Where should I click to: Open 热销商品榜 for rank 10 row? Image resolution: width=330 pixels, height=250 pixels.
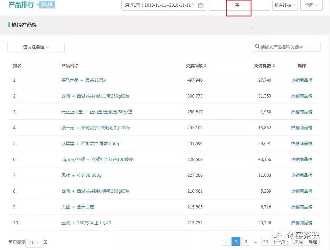click(301, 223)
